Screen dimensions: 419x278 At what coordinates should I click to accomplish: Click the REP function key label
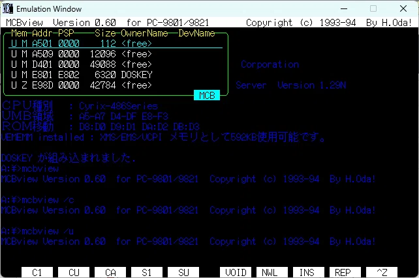(345, 272)
